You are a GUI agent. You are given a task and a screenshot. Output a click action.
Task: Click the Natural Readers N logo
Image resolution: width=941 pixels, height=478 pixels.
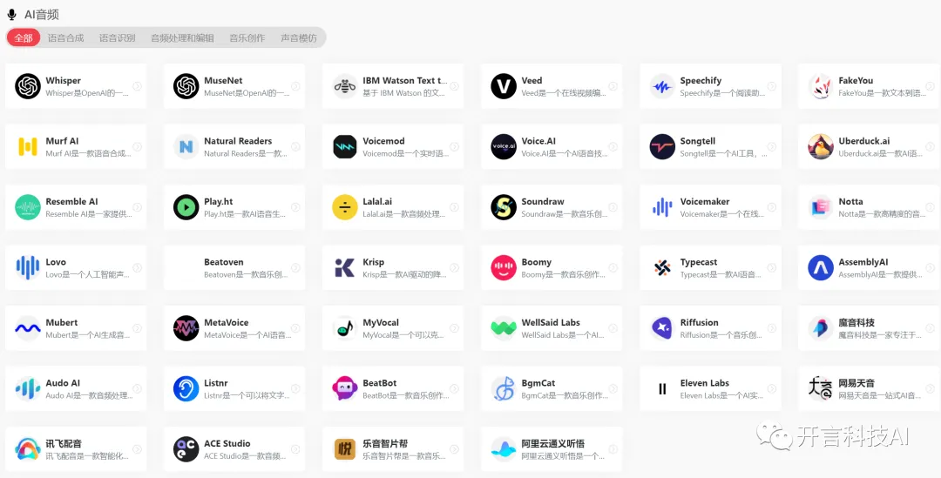click(186, 147)
